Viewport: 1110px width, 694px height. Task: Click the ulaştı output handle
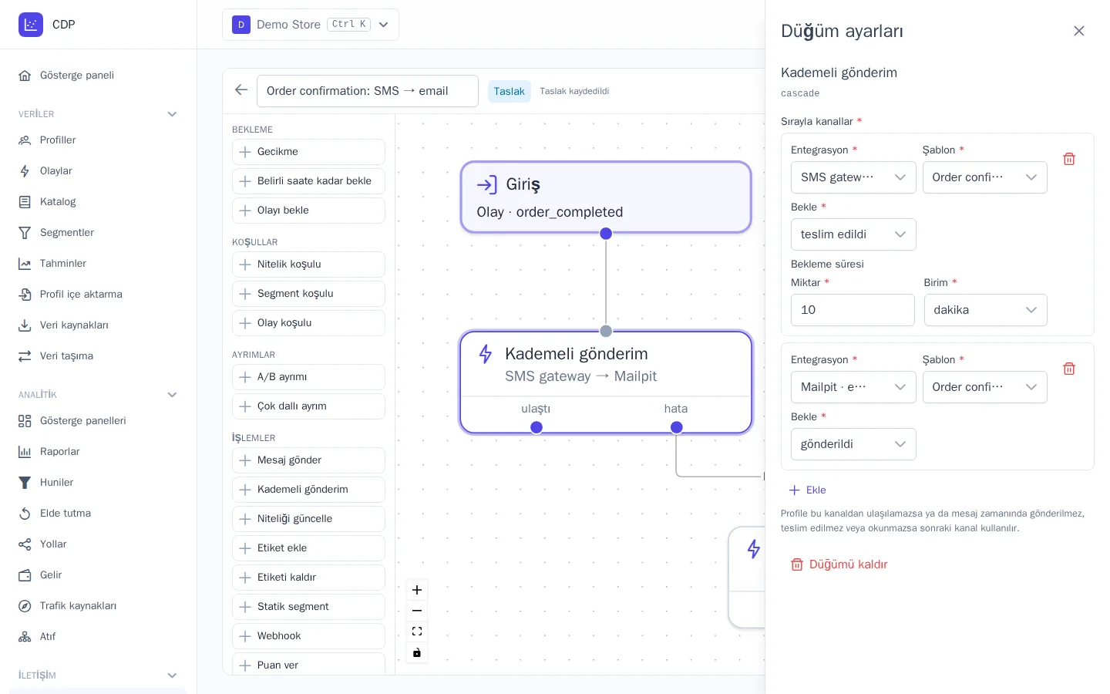coord(536,427)
